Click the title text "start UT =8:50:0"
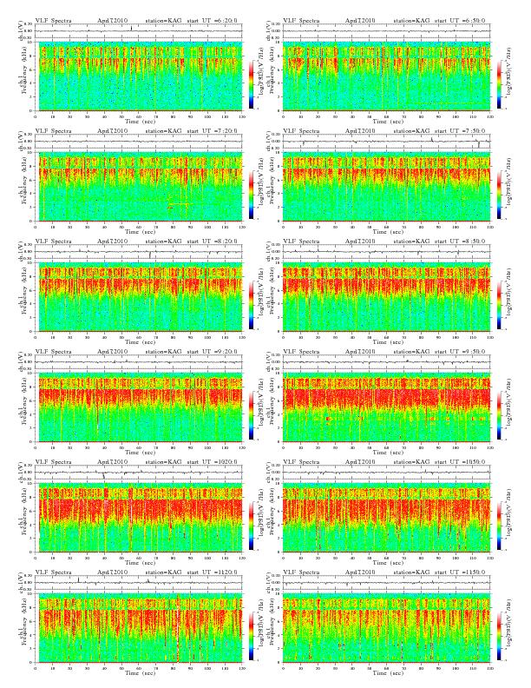Image resolution: width=531 pixels, height=688 pixels. point(460,241)
